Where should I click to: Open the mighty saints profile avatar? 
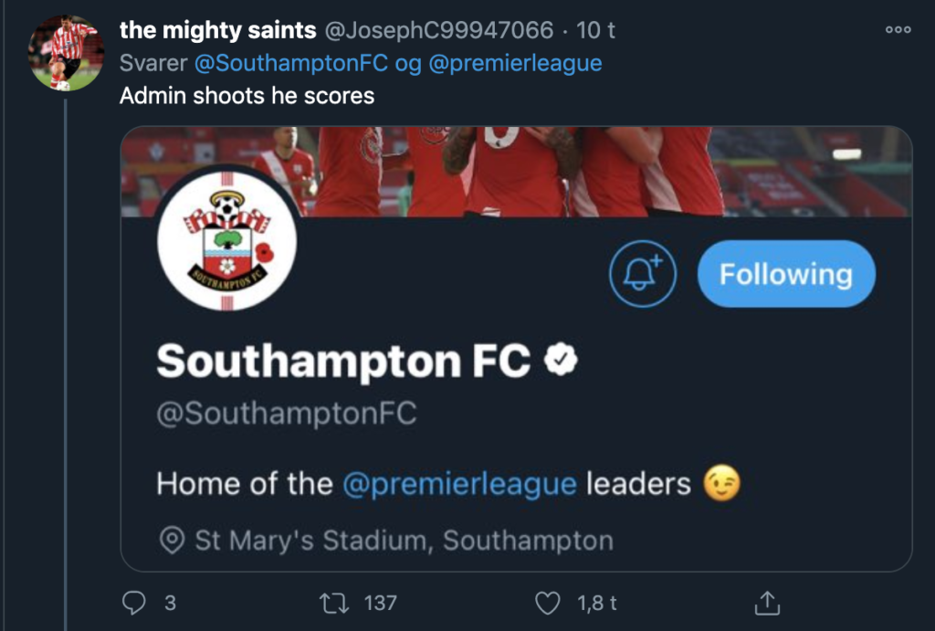pyautogui.click(x=65, y=53)
